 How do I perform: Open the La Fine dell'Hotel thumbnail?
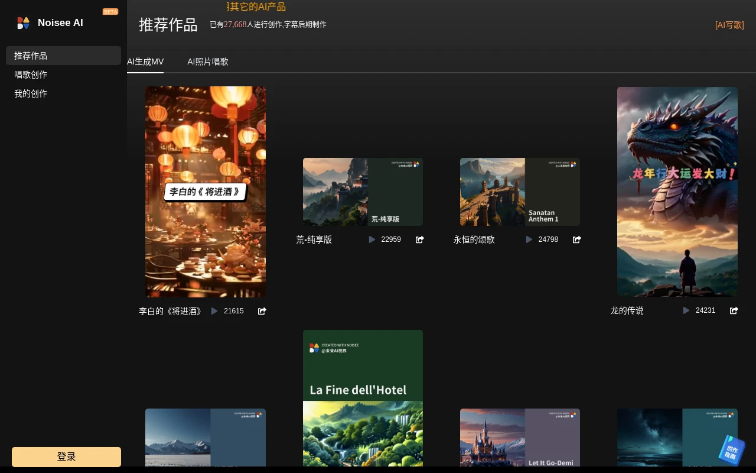tap(363, 398)
